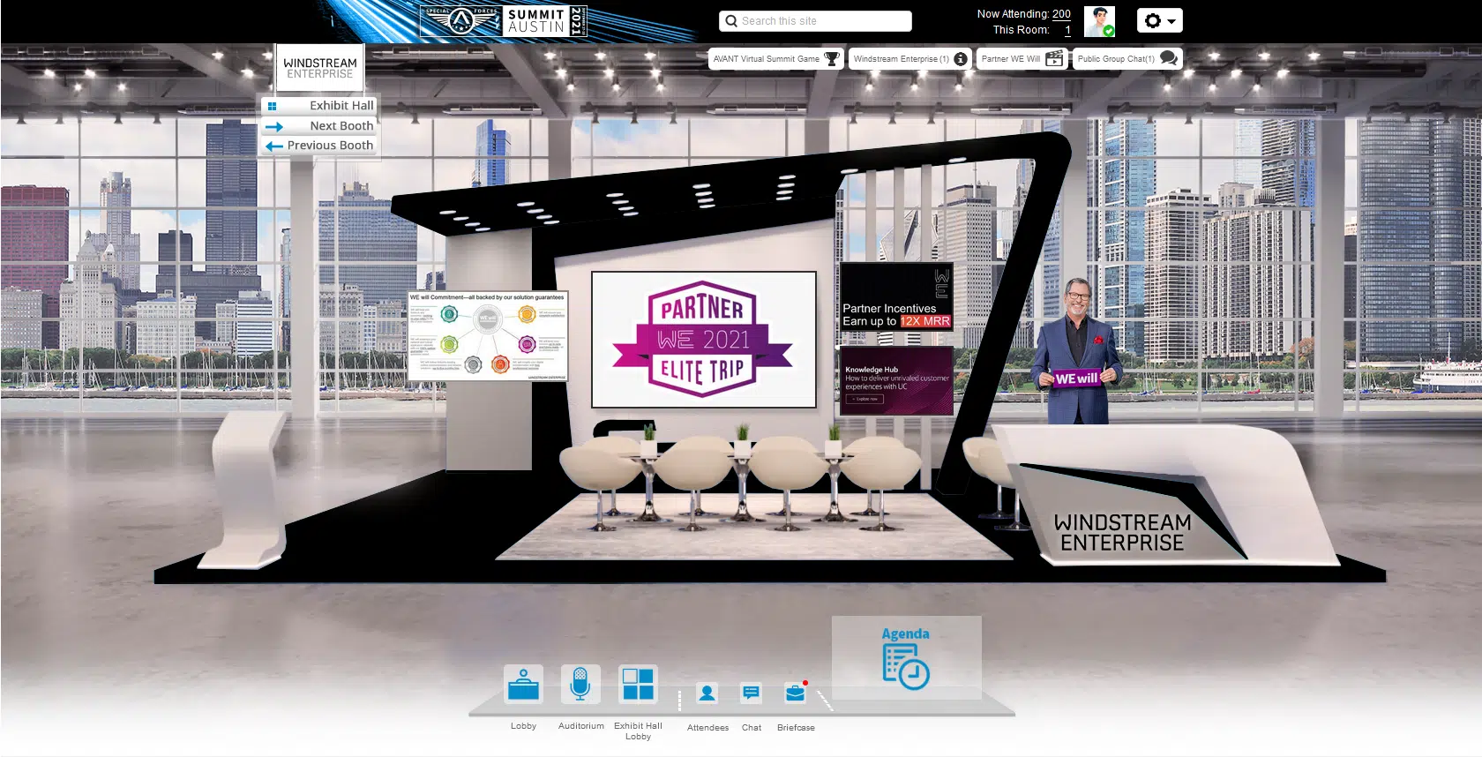Open the Partner WE 2021 Elite Trip screen
Screen dimensions: 1482x757
[x=704, y=340]
